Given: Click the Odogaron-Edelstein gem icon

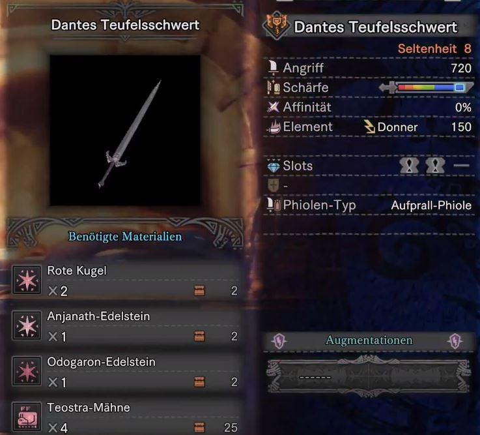Looking at the screenshot, I should [27, 371].
